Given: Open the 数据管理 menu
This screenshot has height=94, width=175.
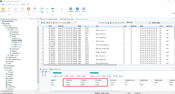Looking at the screenshot, I should 23,5.
